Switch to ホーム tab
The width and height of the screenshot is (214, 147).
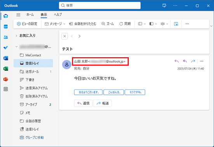click(30, 15)
